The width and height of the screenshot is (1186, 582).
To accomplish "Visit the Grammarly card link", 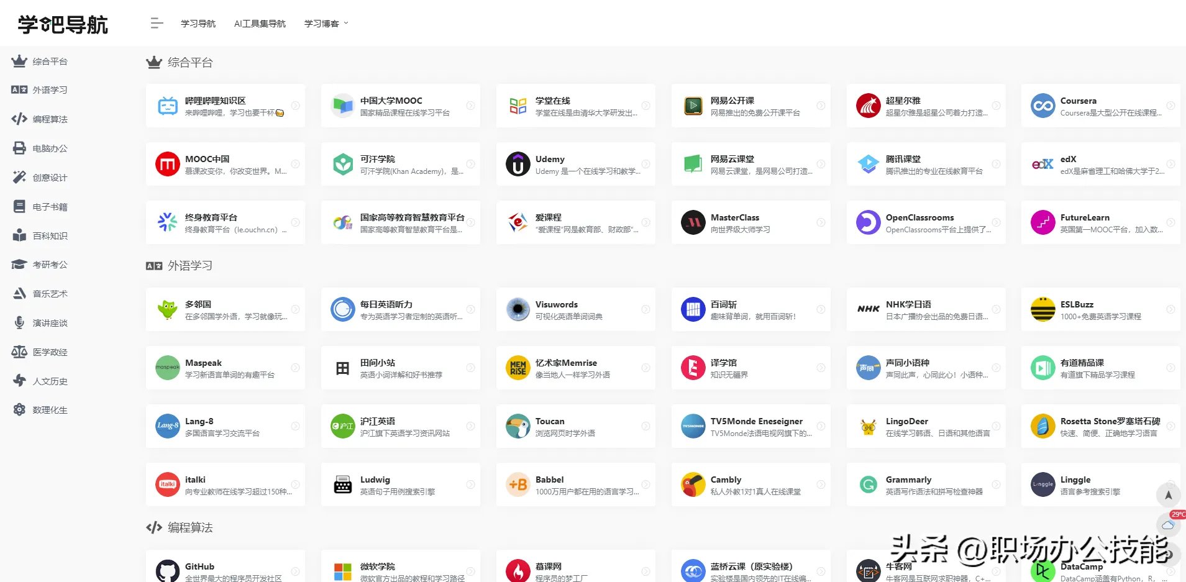I will (x=926, y=484).
